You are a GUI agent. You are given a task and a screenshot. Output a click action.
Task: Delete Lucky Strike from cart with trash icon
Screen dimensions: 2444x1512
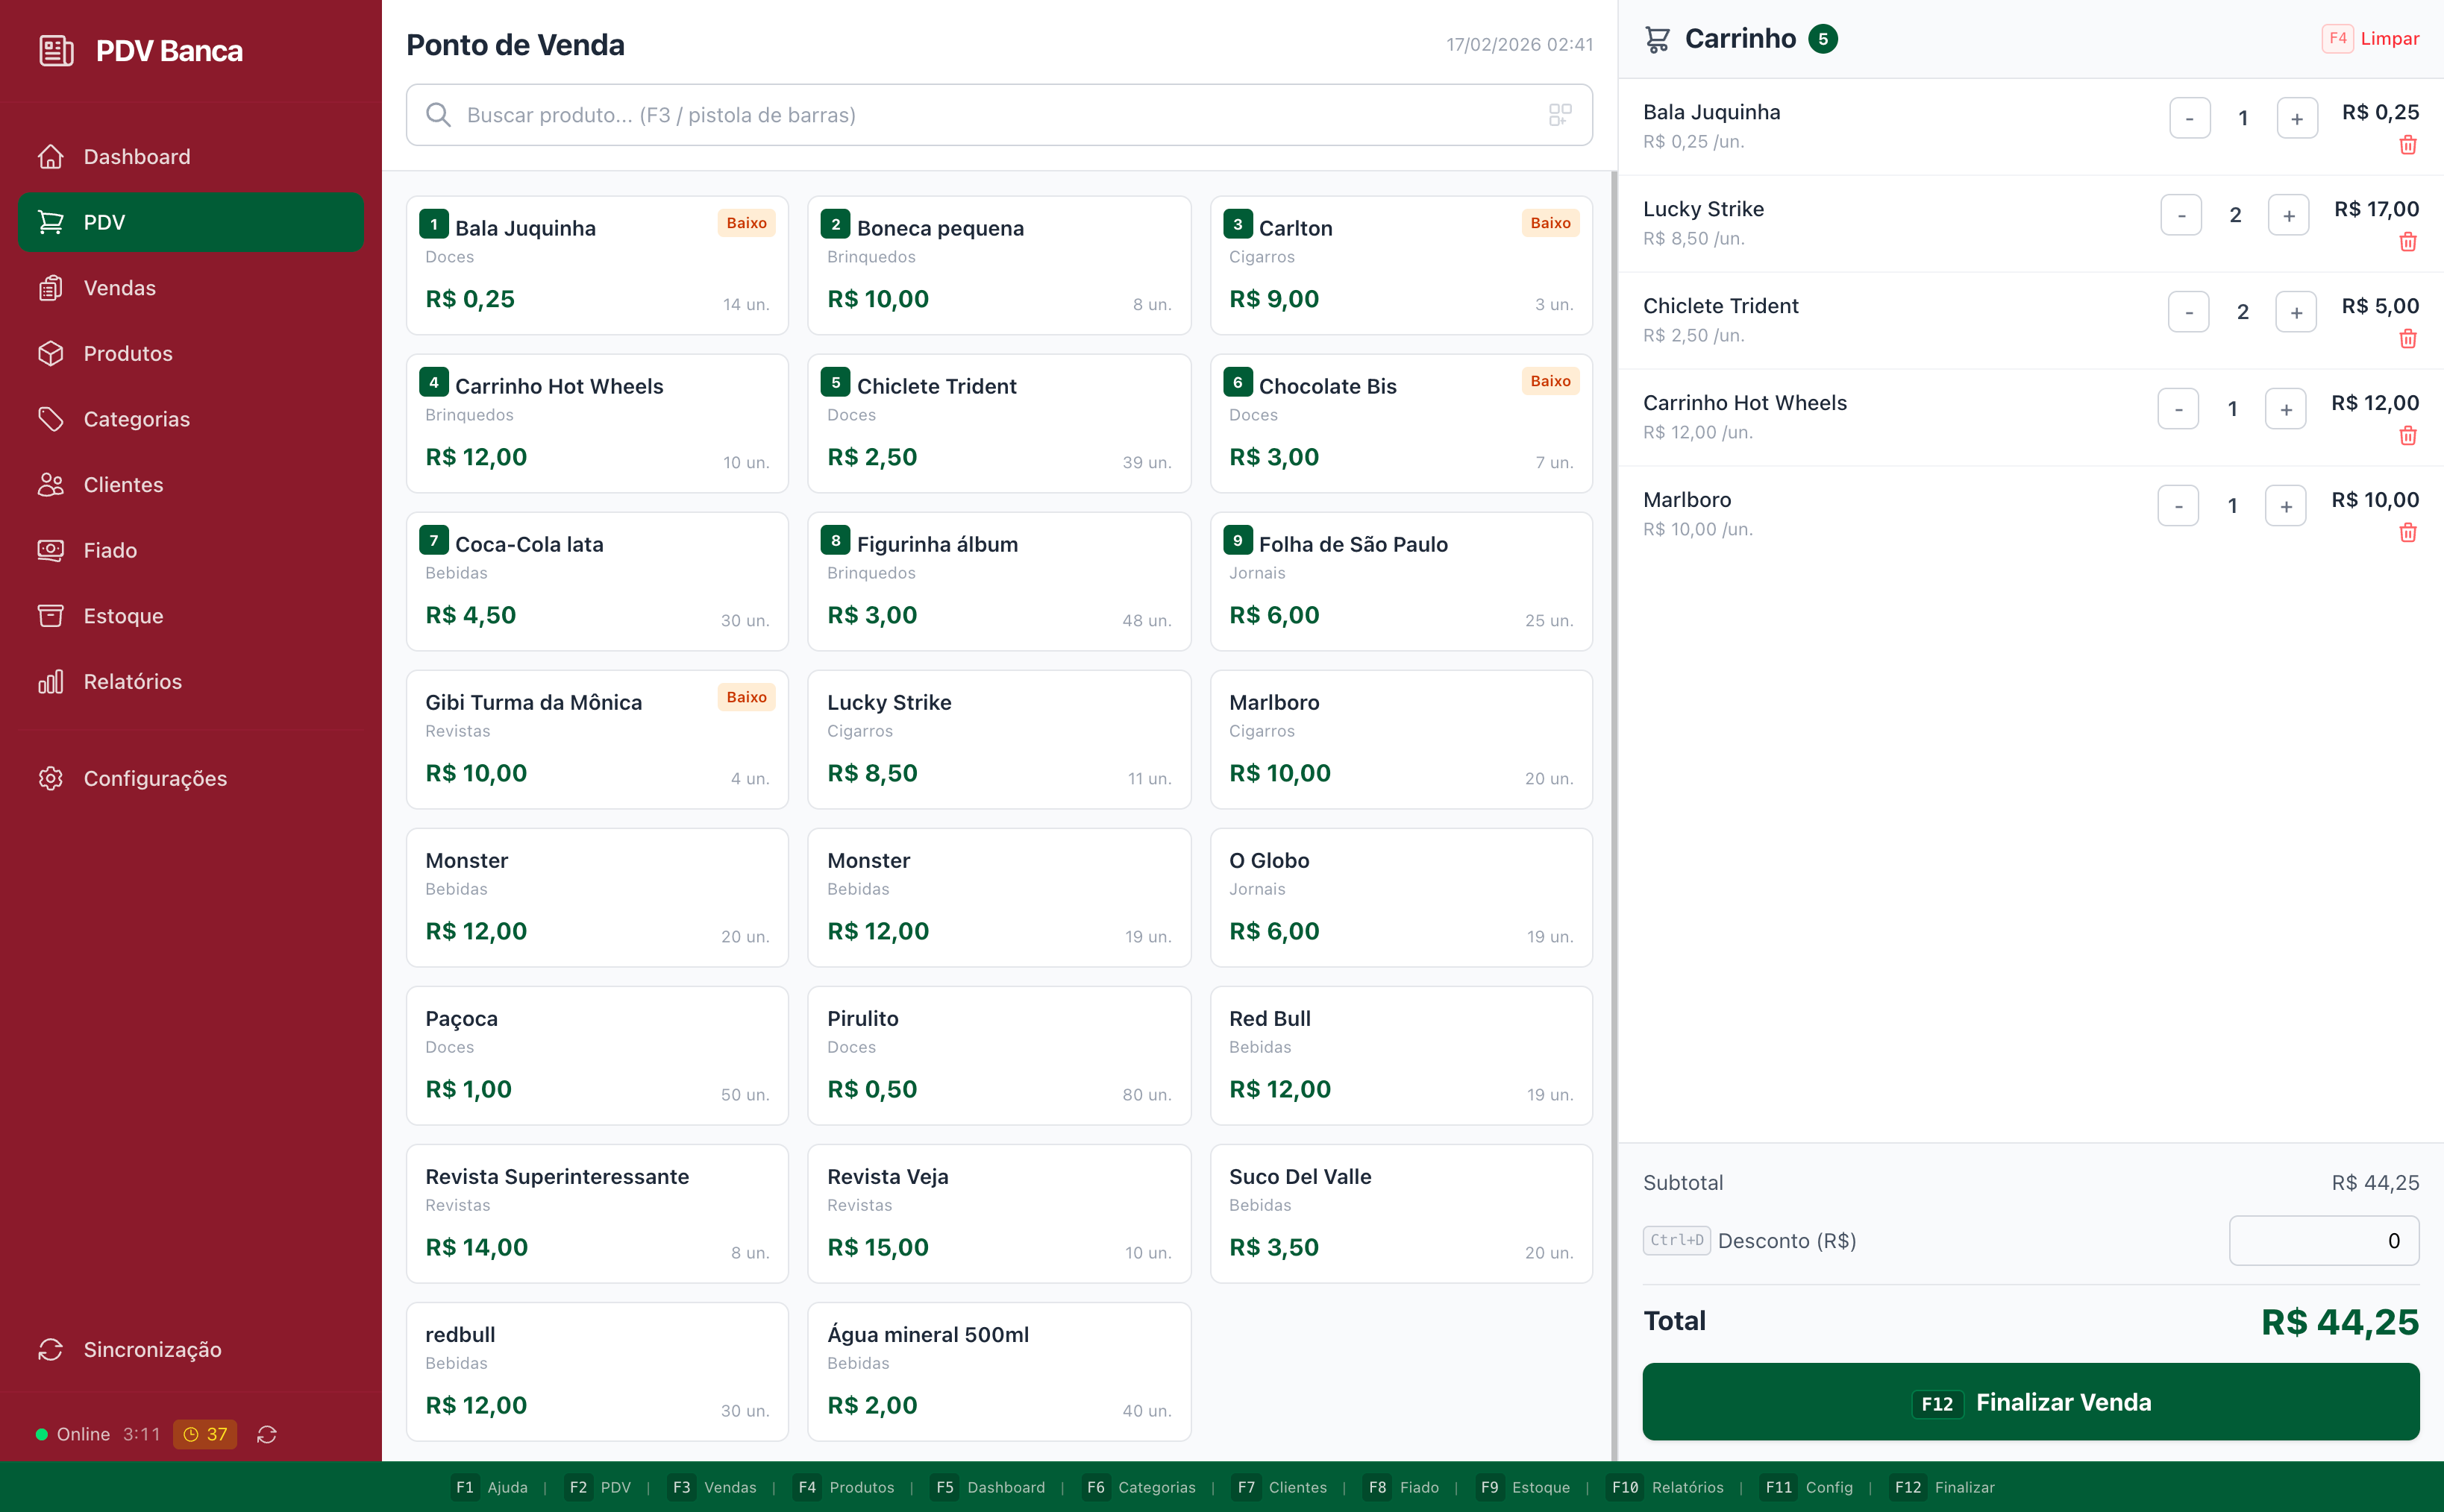[x=2407, y=242]
